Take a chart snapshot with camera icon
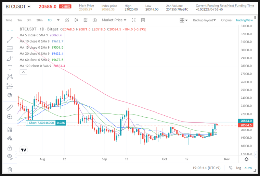 [x=95, y=20]
